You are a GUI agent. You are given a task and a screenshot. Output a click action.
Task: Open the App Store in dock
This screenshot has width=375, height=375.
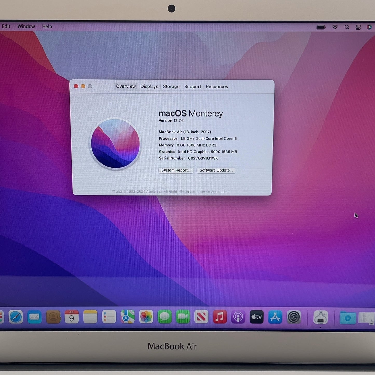click(275, 317)
